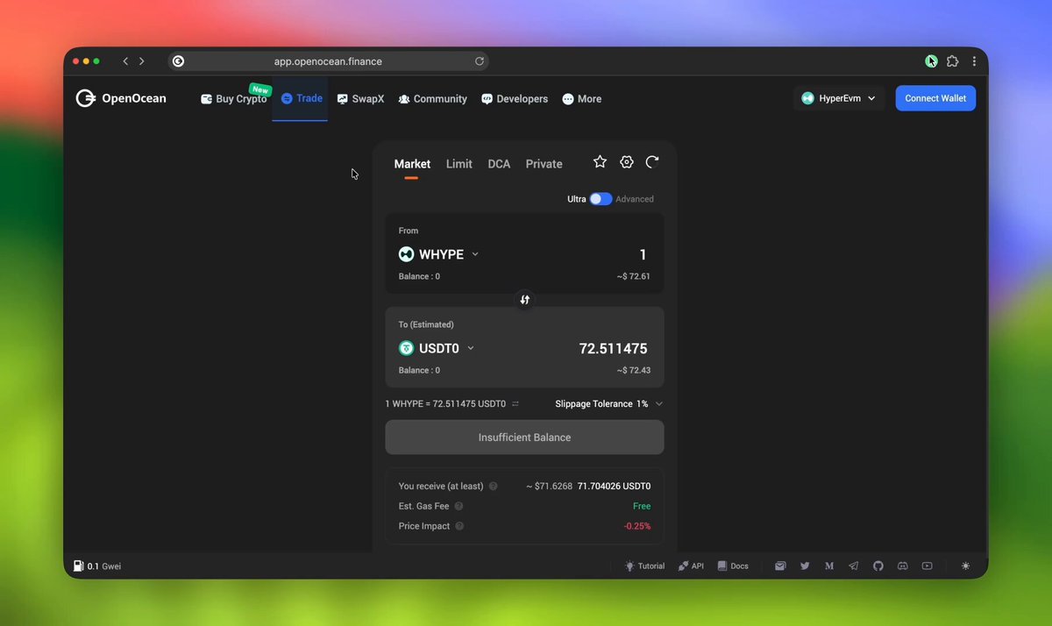
Task: Refresh the swap quote
Action: (x=652, y=161)
